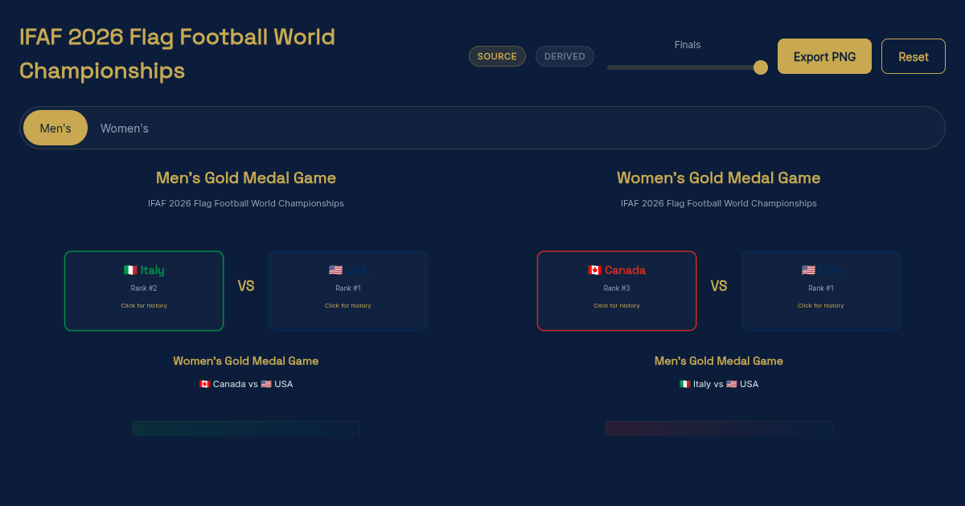Open the Canada team card
965x506 pixels.
click(617, 291)
